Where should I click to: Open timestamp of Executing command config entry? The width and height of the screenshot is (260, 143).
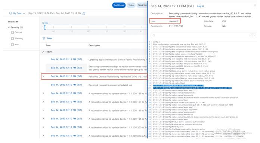66,68
